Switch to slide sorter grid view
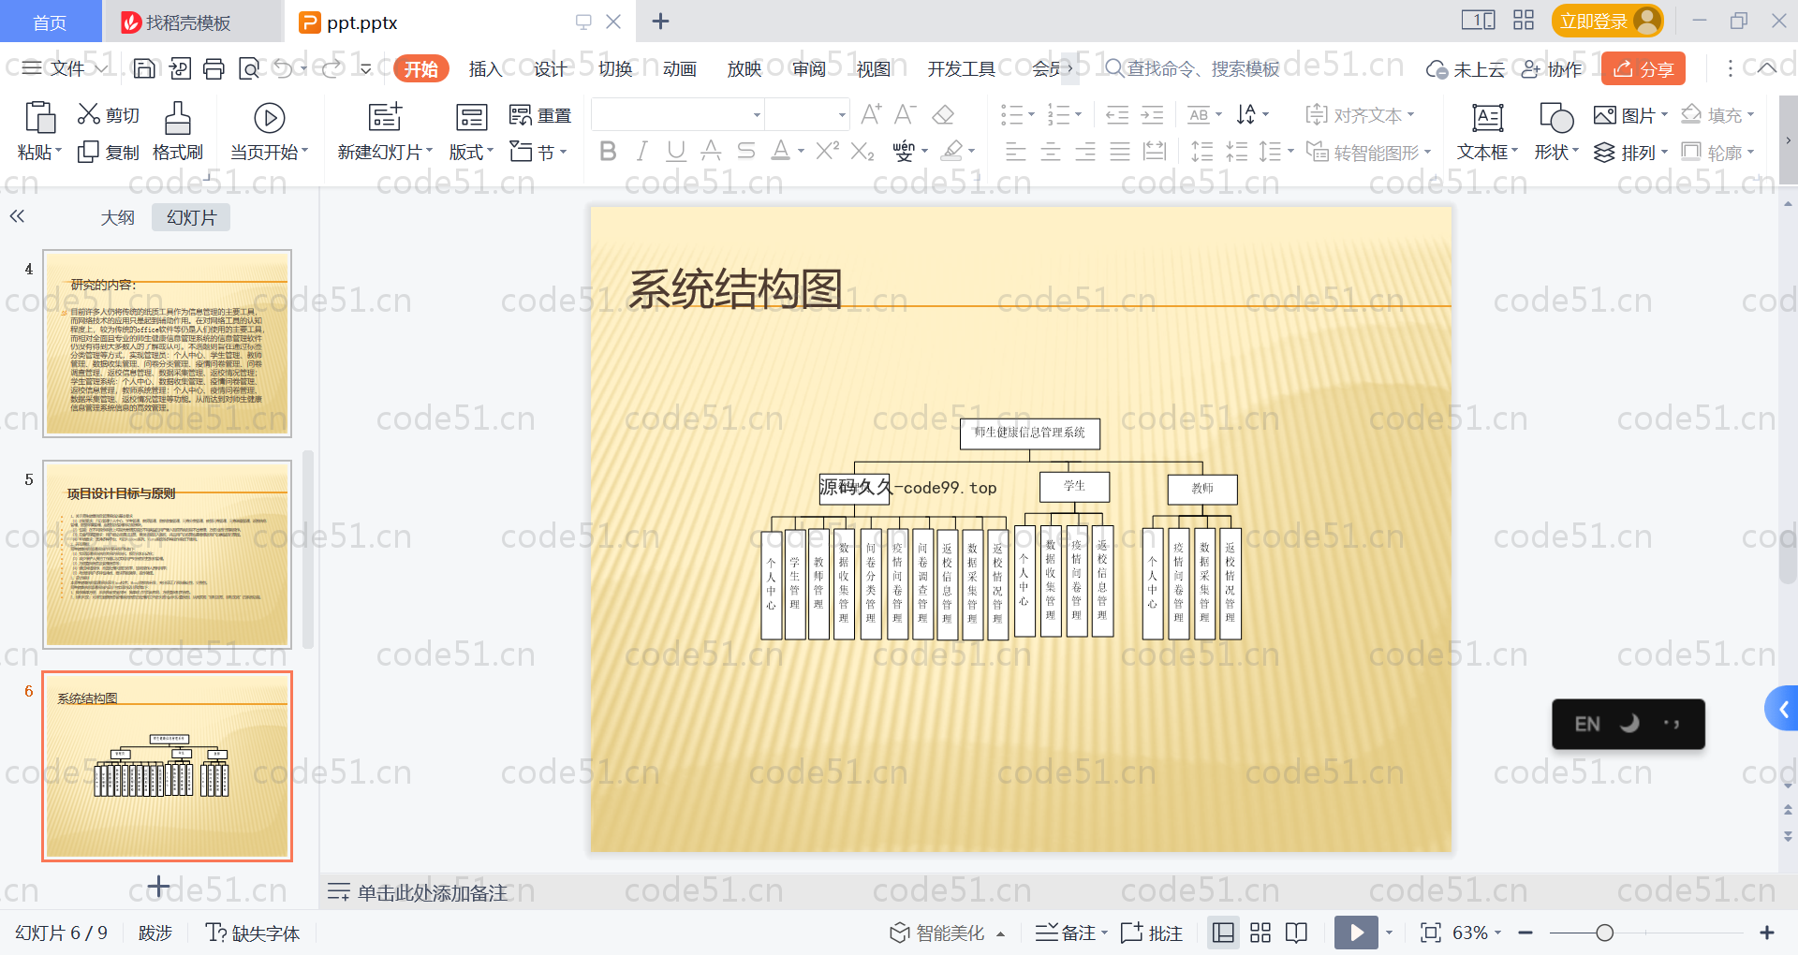The width and height of the screenshot is (1798, 955). pos(1260,933)
